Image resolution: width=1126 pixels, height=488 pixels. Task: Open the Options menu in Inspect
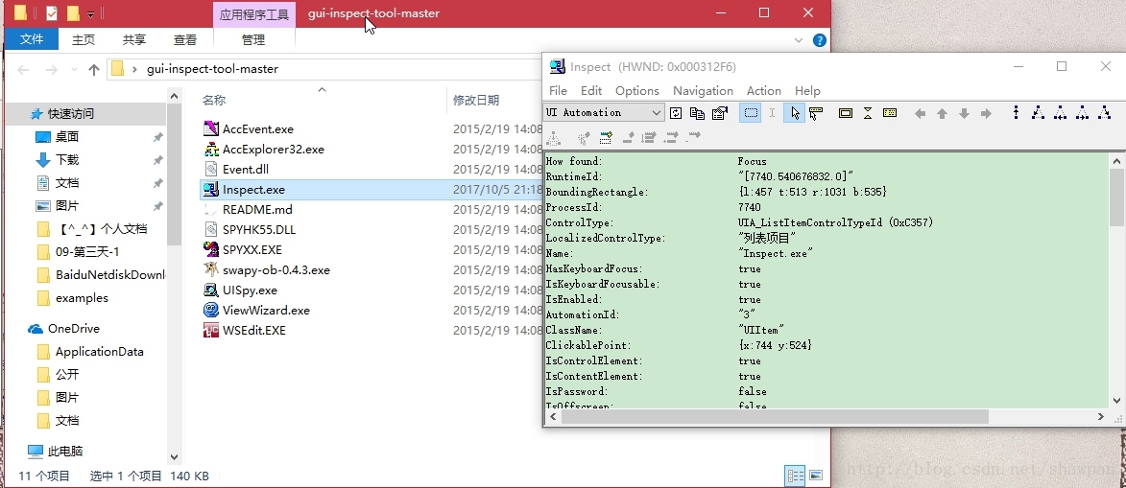click(637, 90)
